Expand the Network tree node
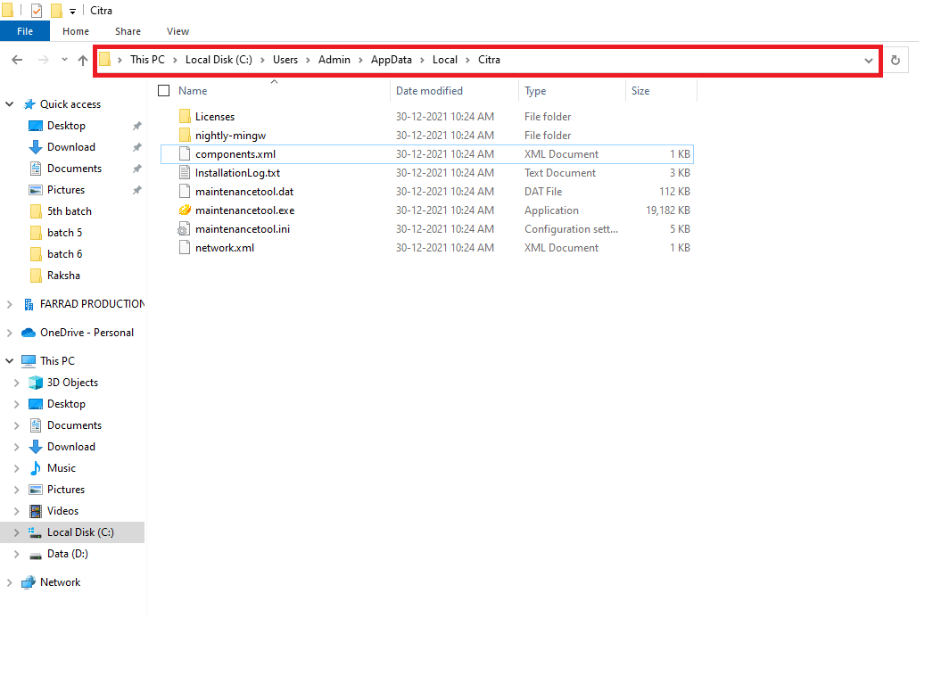This screenshot has width=933, height=676. point(10,582)
